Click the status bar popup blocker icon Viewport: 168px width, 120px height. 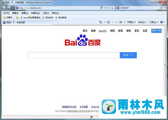click(91, 117)
